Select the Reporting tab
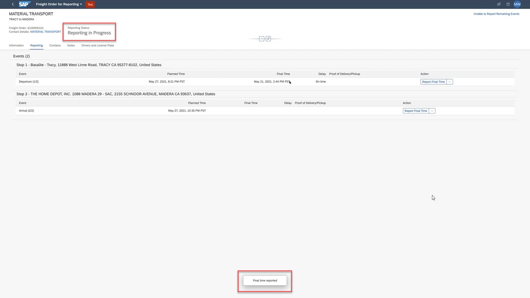 pos(36,45)
